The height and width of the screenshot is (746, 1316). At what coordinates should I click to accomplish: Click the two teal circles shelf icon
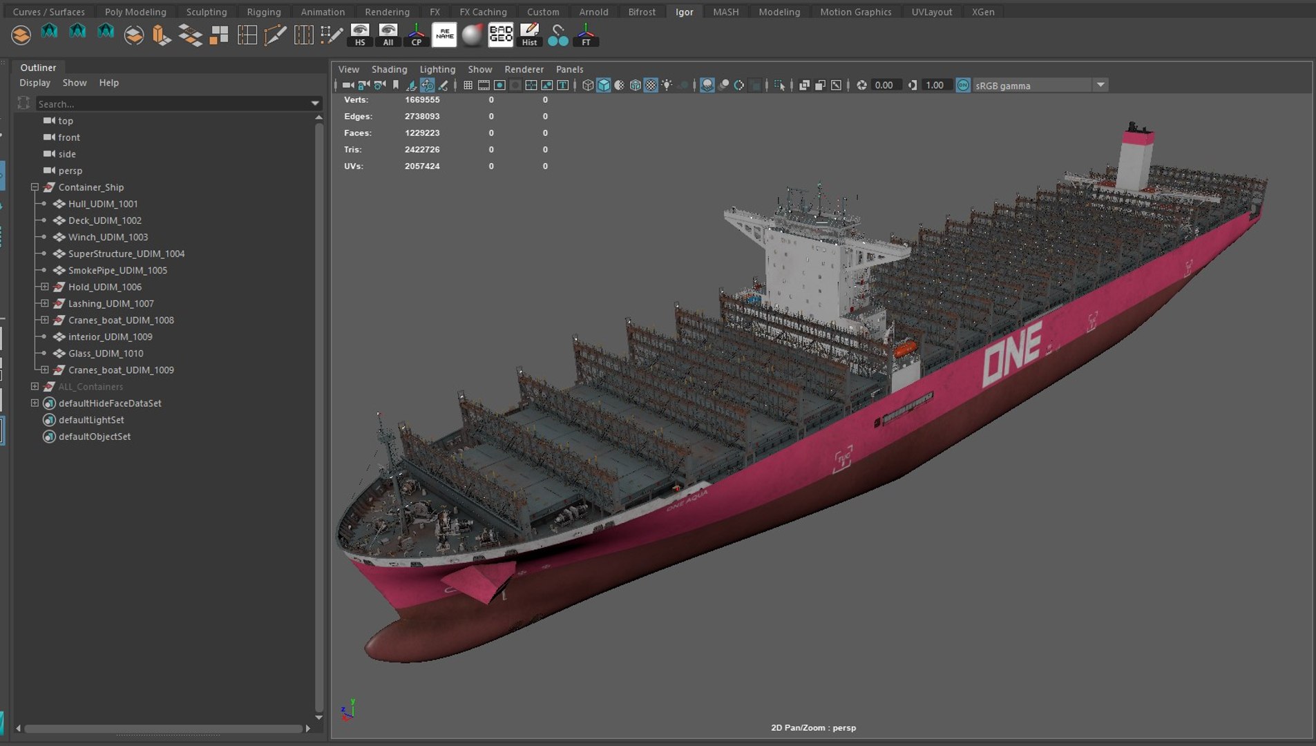[x=557, y=35]
